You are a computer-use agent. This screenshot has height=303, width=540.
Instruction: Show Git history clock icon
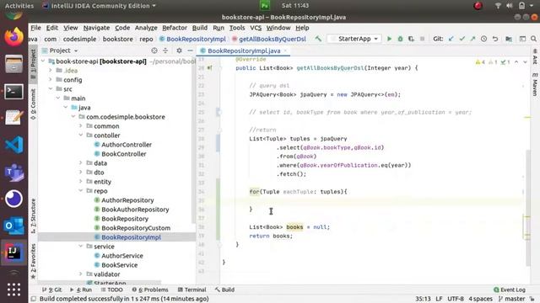(483, 39)
